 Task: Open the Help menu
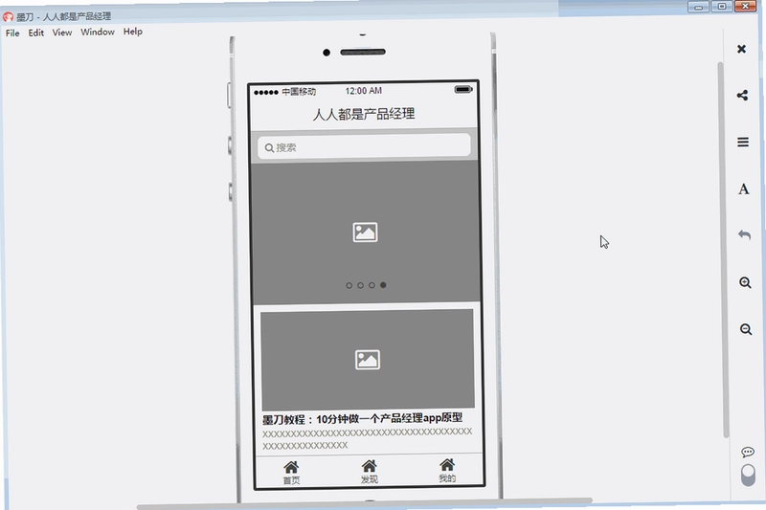coord(133,32)
